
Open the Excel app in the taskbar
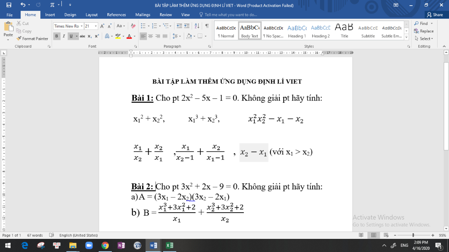(x=170, y=245)
